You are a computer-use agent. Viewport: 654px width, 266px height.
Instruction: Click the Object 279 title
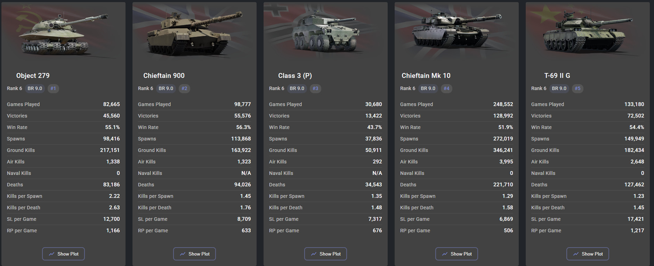tap(33, 75)
